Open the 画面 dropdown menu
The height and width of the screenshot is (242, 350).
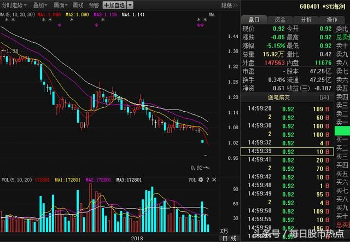tap(61, 5)
